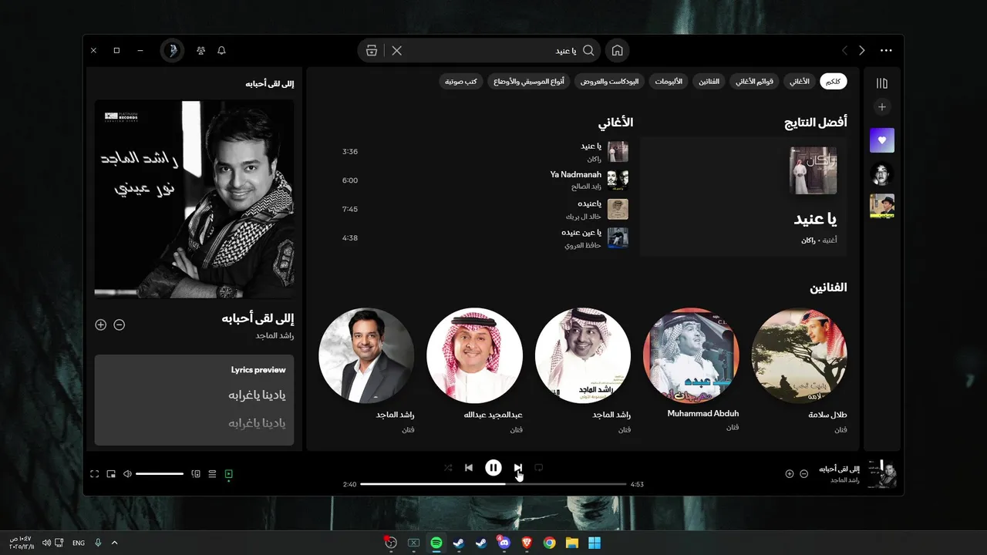Go to previous track
987x555 pixels.
pyautogui.click(x=469, y=467)
